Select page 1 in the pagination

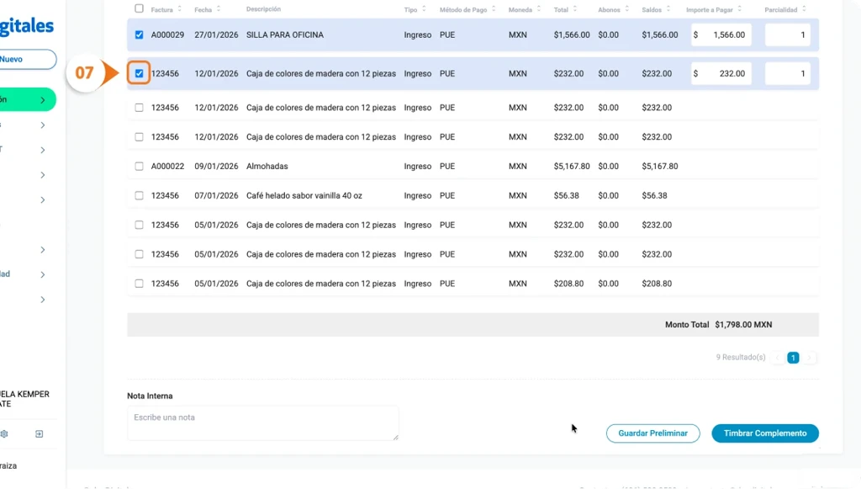pyautogui.click(x=793, y=358)
